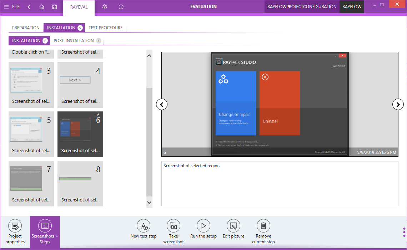This screenshot has width=407, height=250.
Task: Switch to the PREPARATION tab
Action: coord(26,28)
